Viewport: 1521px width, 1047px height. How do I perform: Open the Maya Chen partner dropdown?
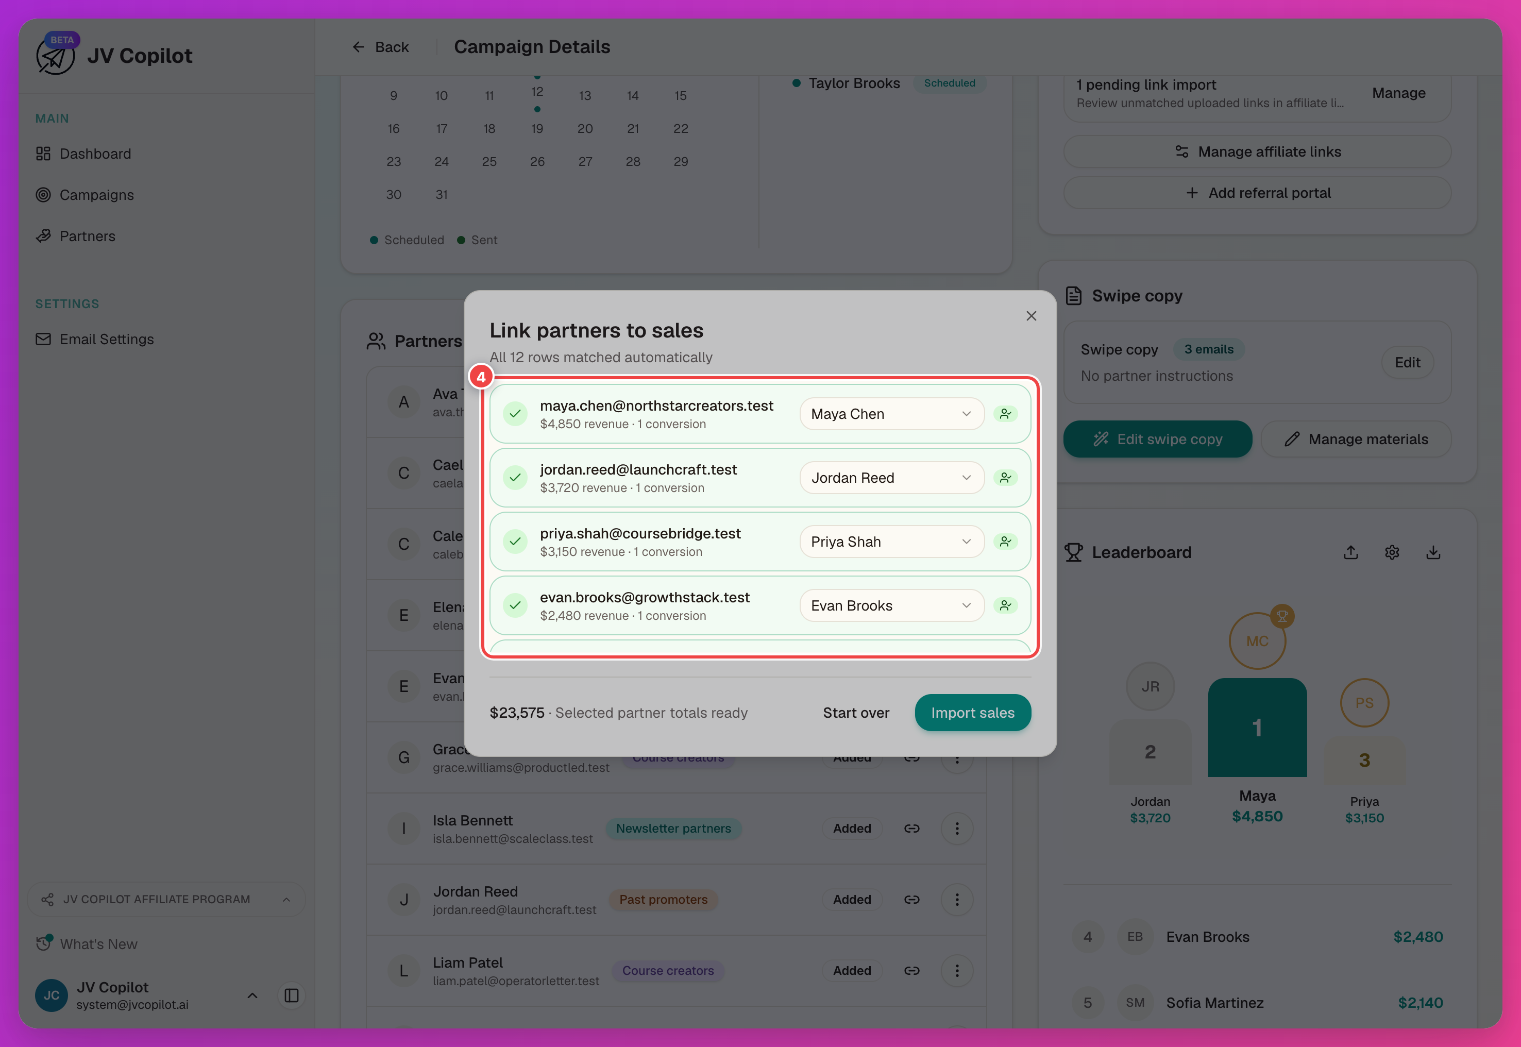(x=891, y=414)
